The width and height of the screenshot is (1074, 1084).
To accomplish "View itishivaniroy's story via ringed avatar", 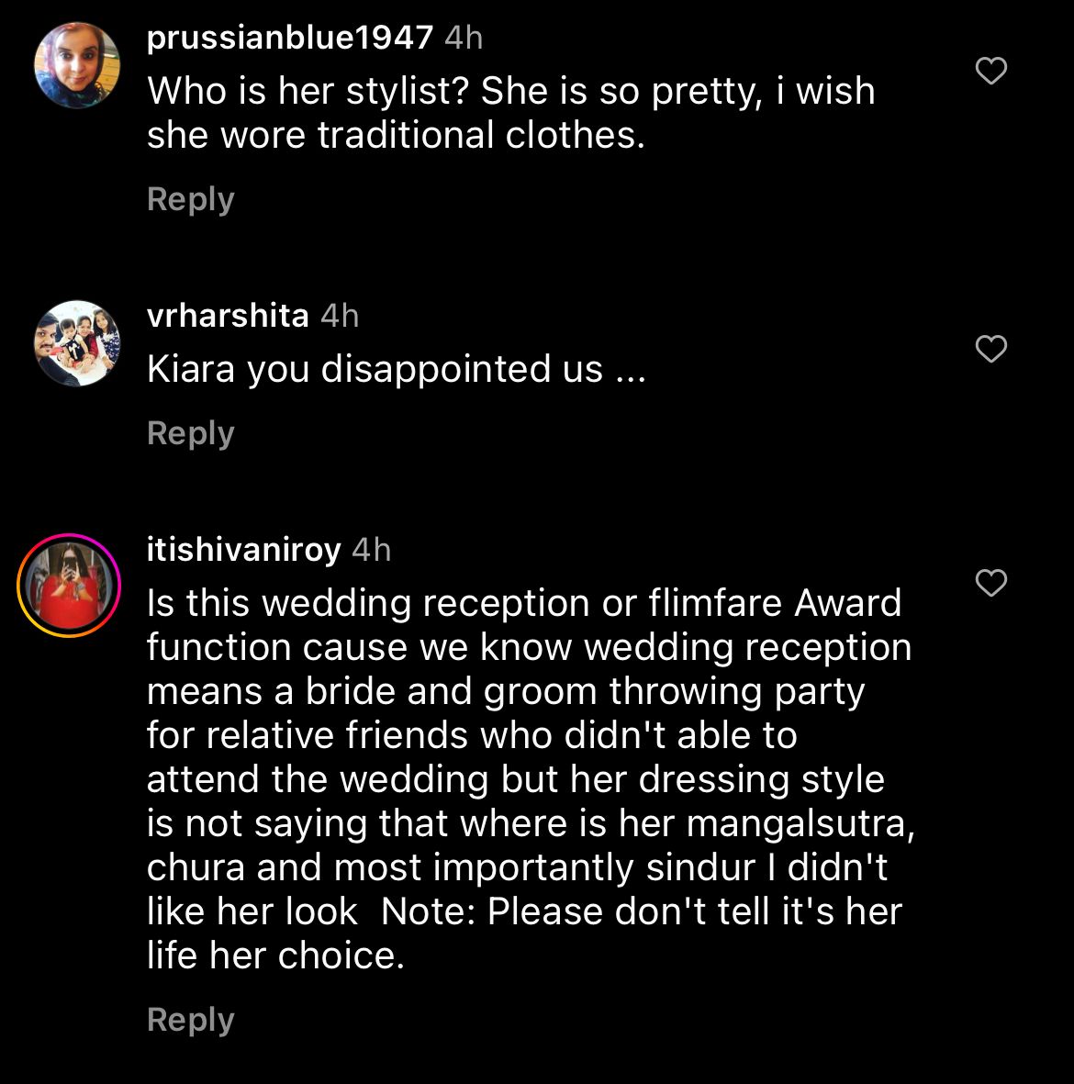I will click(x=69, y=585).
